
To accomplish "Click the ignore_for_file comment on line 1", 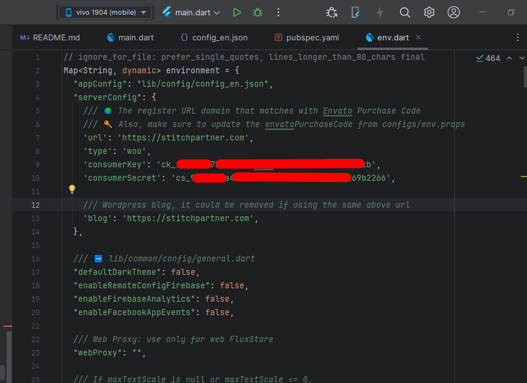I will 244,57.
